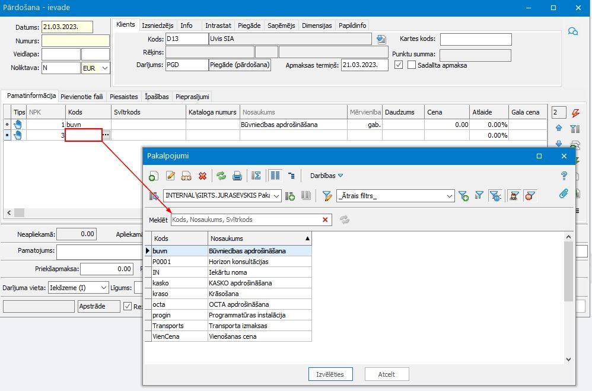Click the add-view icon with green plus

290,196
